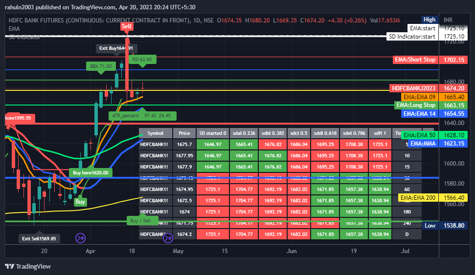
Task: Click the 1674.20 last price tag
Action: 453,88
